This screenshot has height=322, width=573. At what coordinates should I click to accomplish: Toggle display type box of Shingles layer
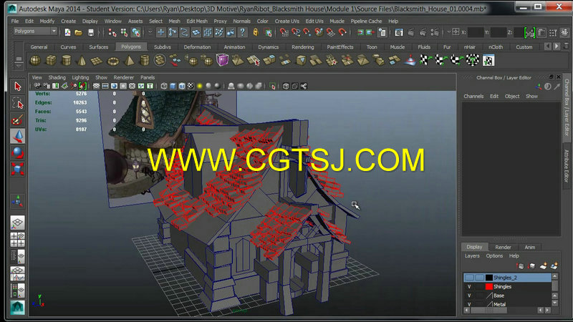(479, 287)
